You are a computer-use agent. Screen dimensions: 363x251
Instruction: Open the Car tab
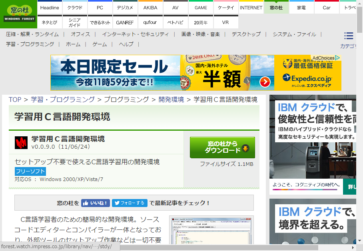coord(327,8)
